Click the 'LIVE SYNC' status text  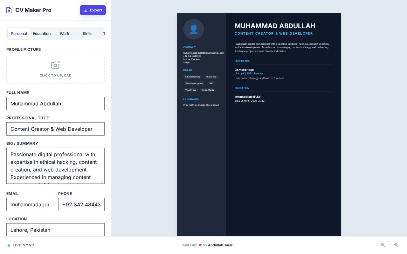pyautogui.click(x=24, y=245)
